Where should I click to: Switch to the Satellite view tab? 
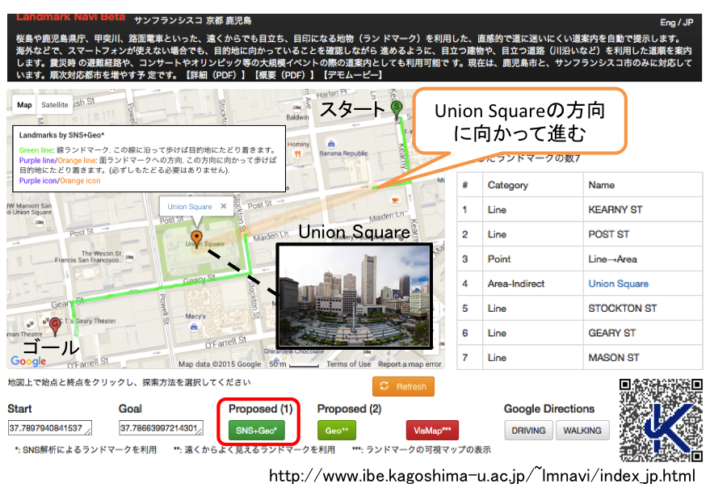[55, 105]
